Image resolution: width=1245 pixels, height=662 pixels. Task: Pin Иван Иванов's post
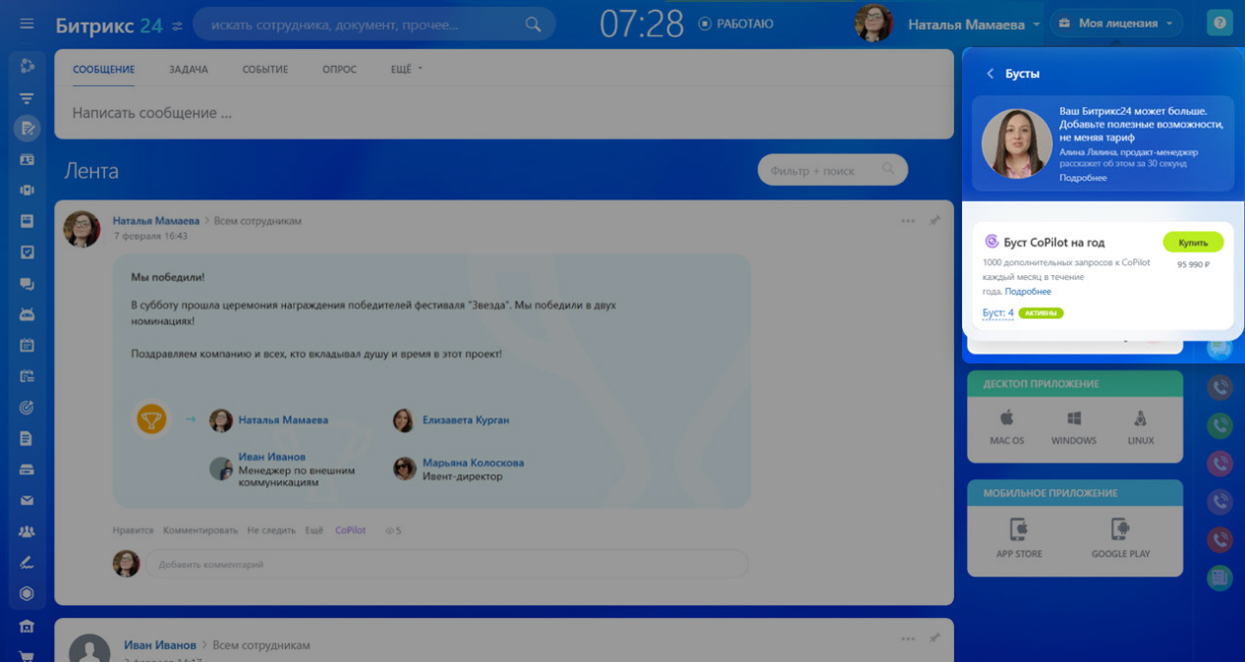click(x=934, y=638)
